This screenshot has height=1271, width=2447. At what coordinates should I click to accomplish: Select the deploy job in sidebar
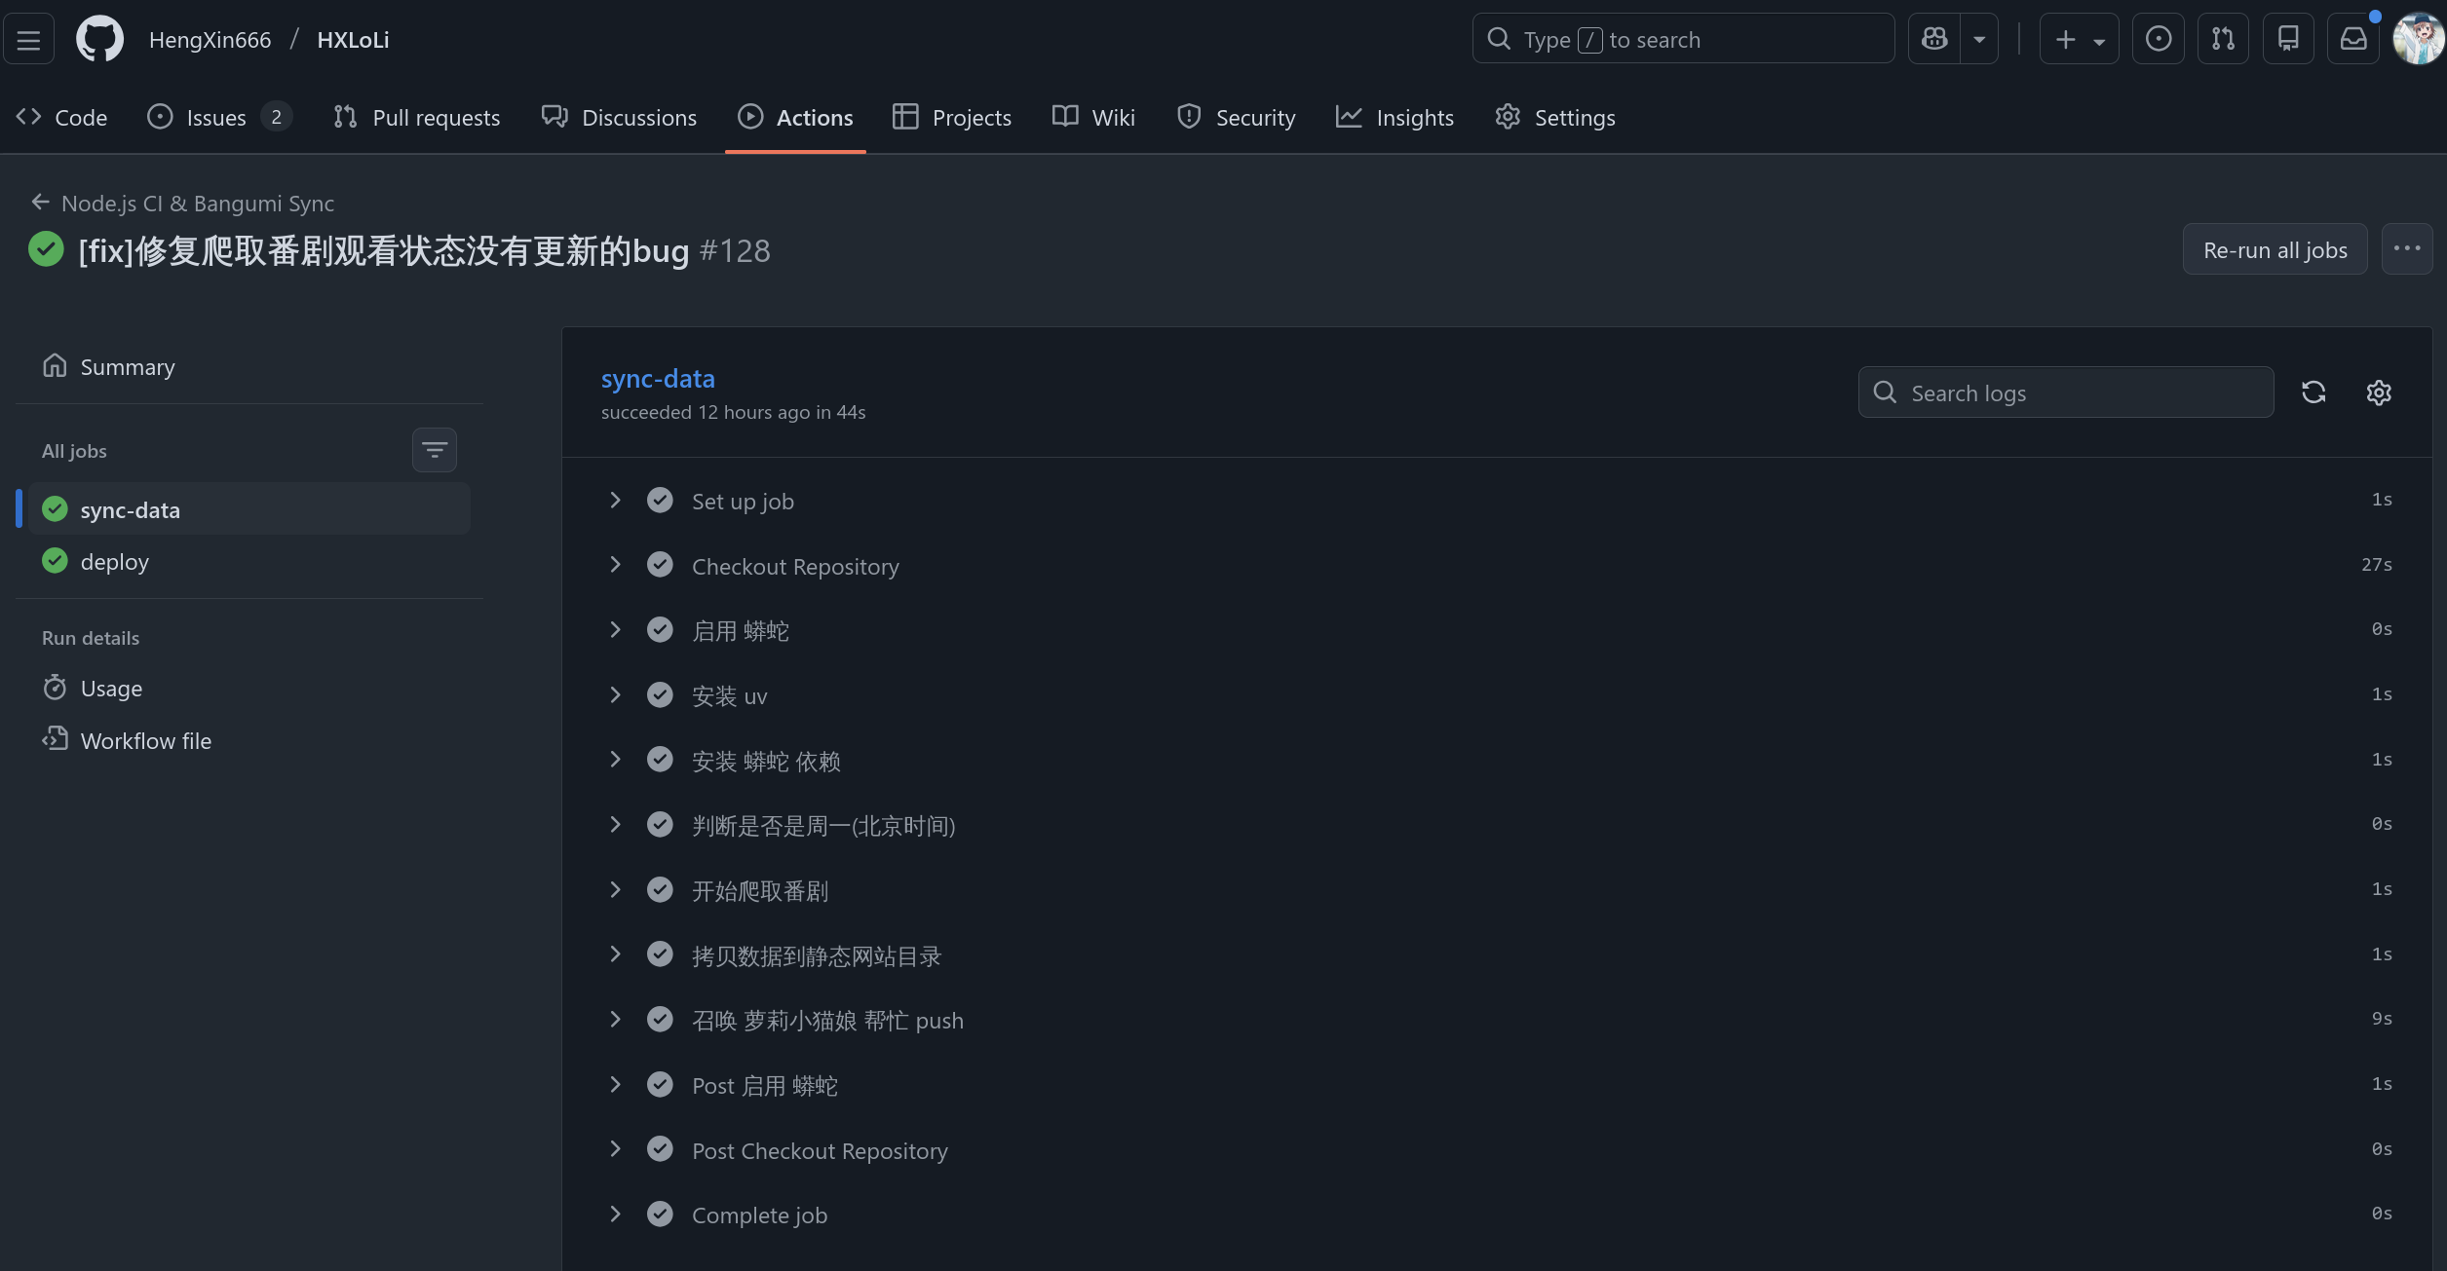click(115, 562)
